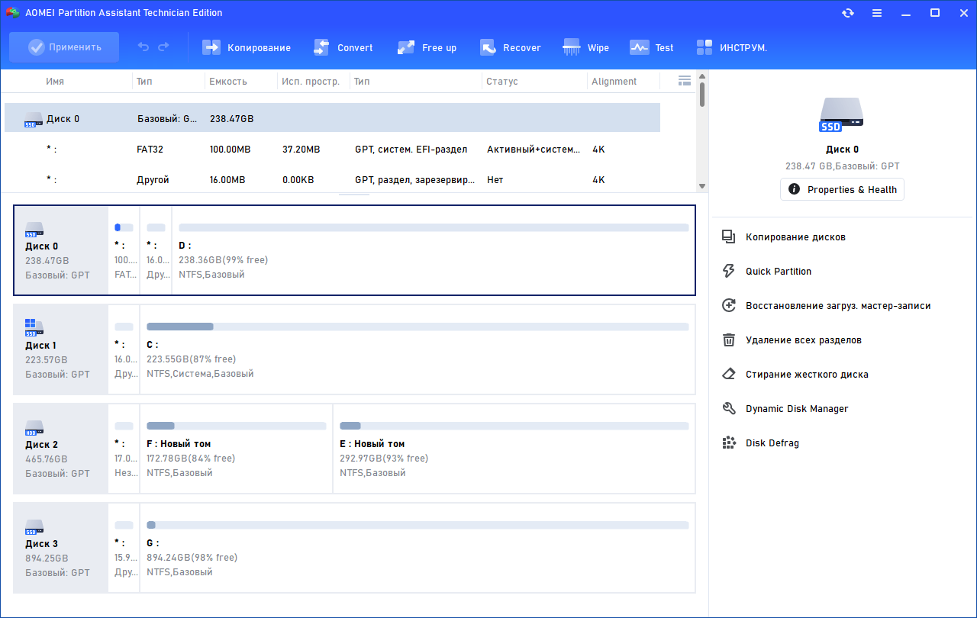Open the Recover tool
The width and height of the screenshot is (977, 618).
[488, 47]
